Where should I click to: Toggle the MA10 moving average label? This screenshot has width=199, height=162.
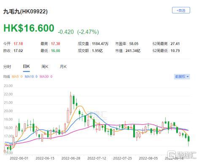click(x=31, y=76)
